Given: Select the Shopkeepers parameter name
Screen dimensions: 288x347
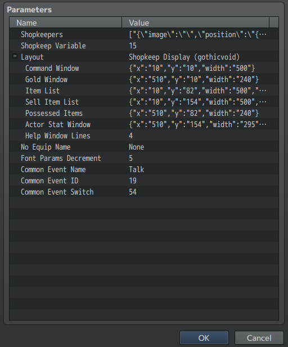Looking at the screenshot, I should (42, 34).
